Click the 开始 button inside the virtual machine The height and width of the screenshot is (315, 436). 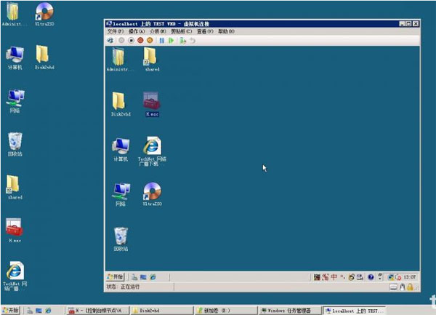116,276
